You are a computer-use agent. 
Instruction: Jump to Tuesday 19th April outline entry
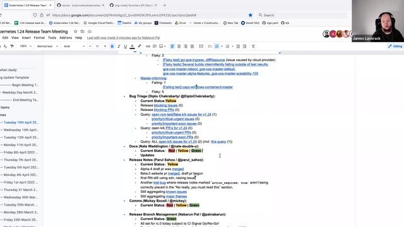[x=21, y=122]
